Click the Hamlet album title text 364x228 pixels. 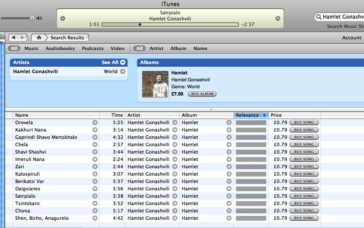point(179,73)
